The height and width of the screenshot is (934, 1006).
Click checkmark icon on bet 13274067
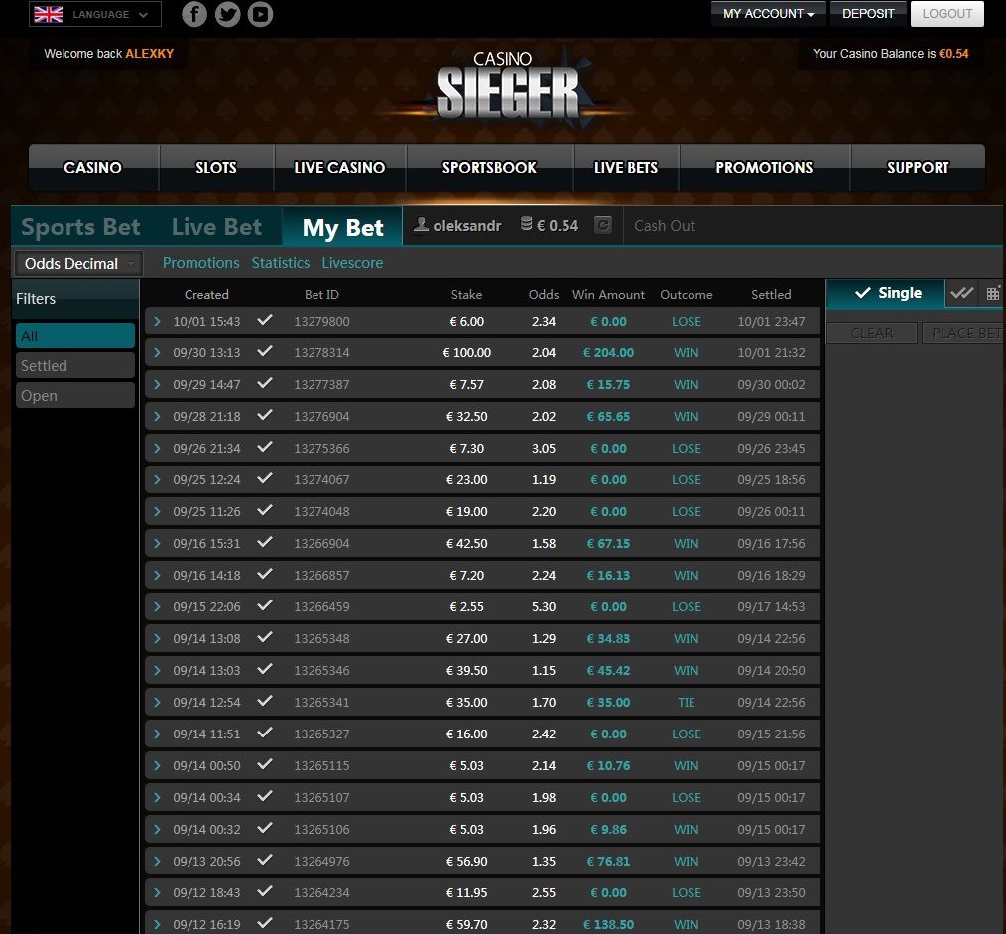[x=265, y=478]
